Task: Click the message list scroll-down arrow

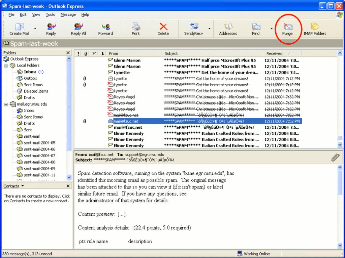Action: click(x=340, y=145)
